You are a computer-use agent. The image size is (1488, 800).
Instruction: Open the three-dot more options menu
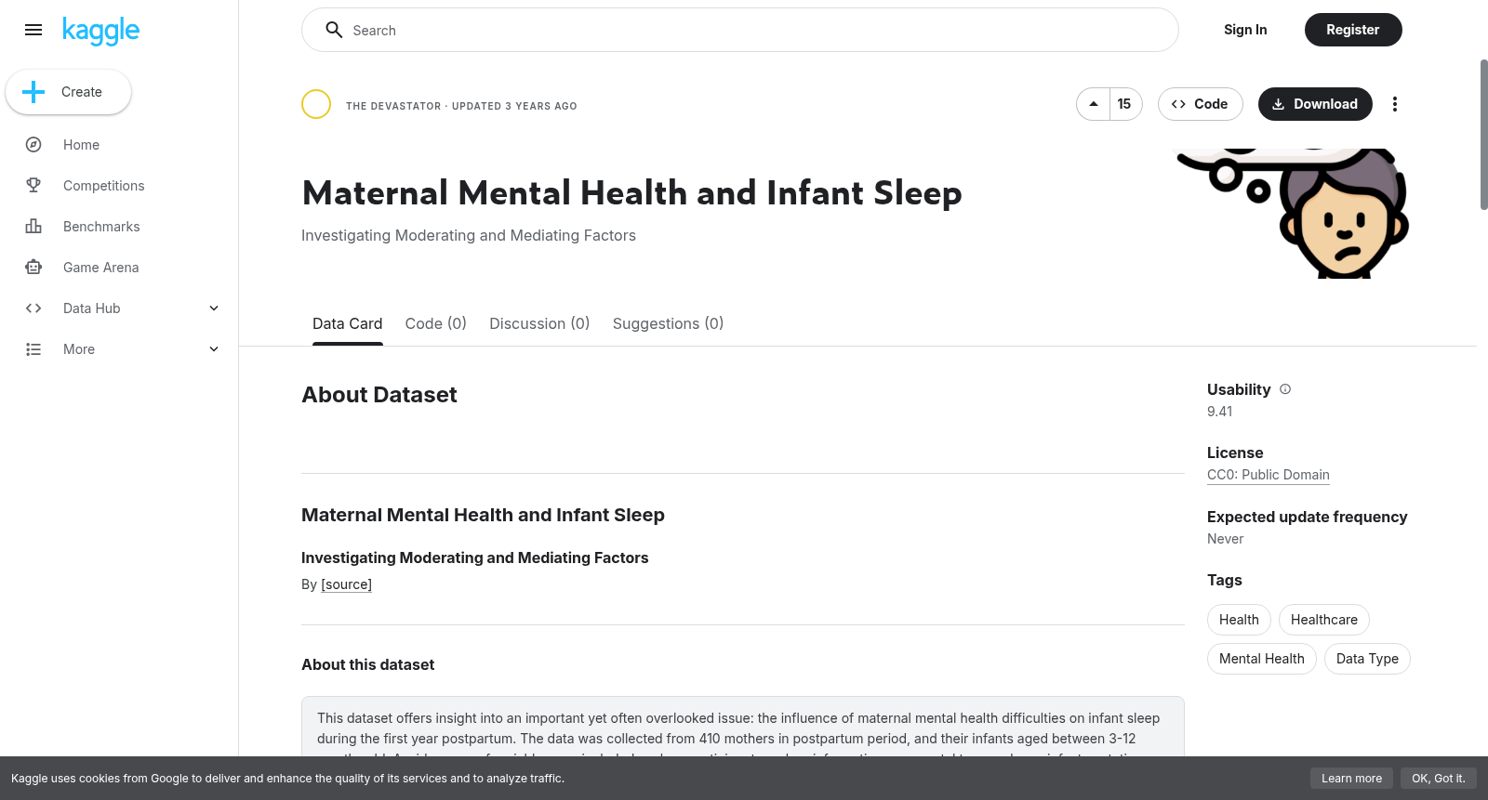(1394, 104)
